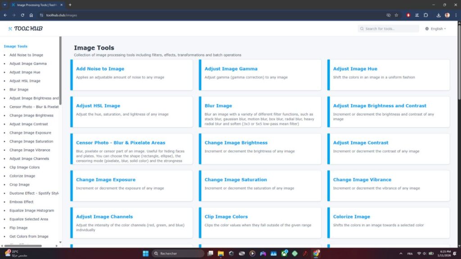461x259 pixels.
Task: Open the browser three-dot menu
Action: [x=456, y=15]
